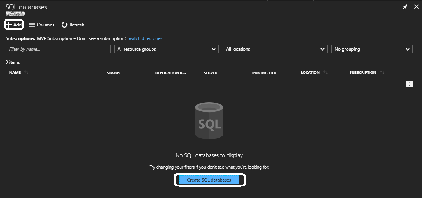Click the gray SQL cylinder icon
422x198 pixels.
(209, 120)
